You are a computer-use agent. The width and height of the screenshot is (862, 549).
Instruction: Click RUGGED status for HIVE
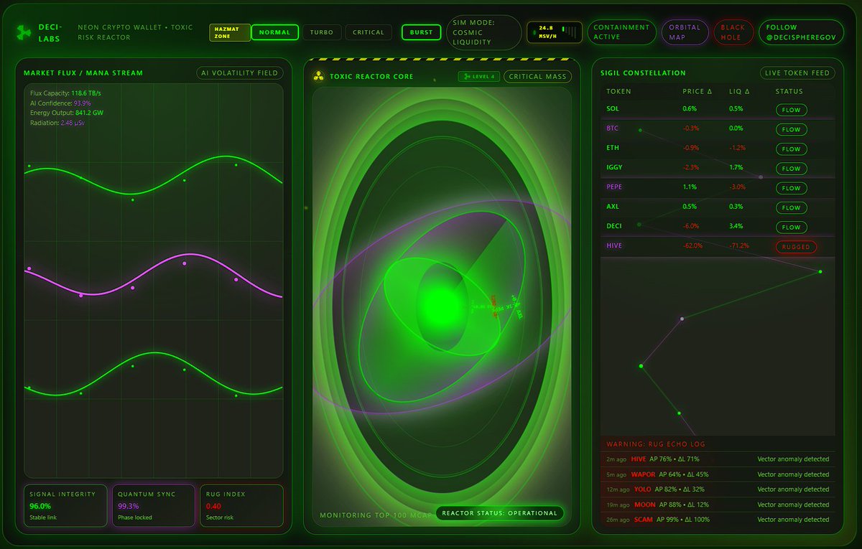pos(796,246)
